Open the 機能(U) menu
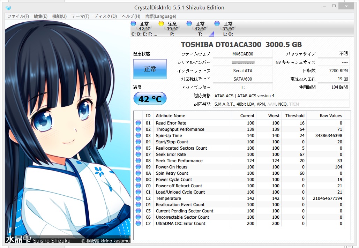This screenshot has height=248, width=359. coord(59,16)
